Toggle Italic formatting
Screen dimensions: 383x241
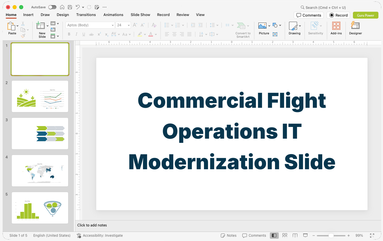[76, 34]
